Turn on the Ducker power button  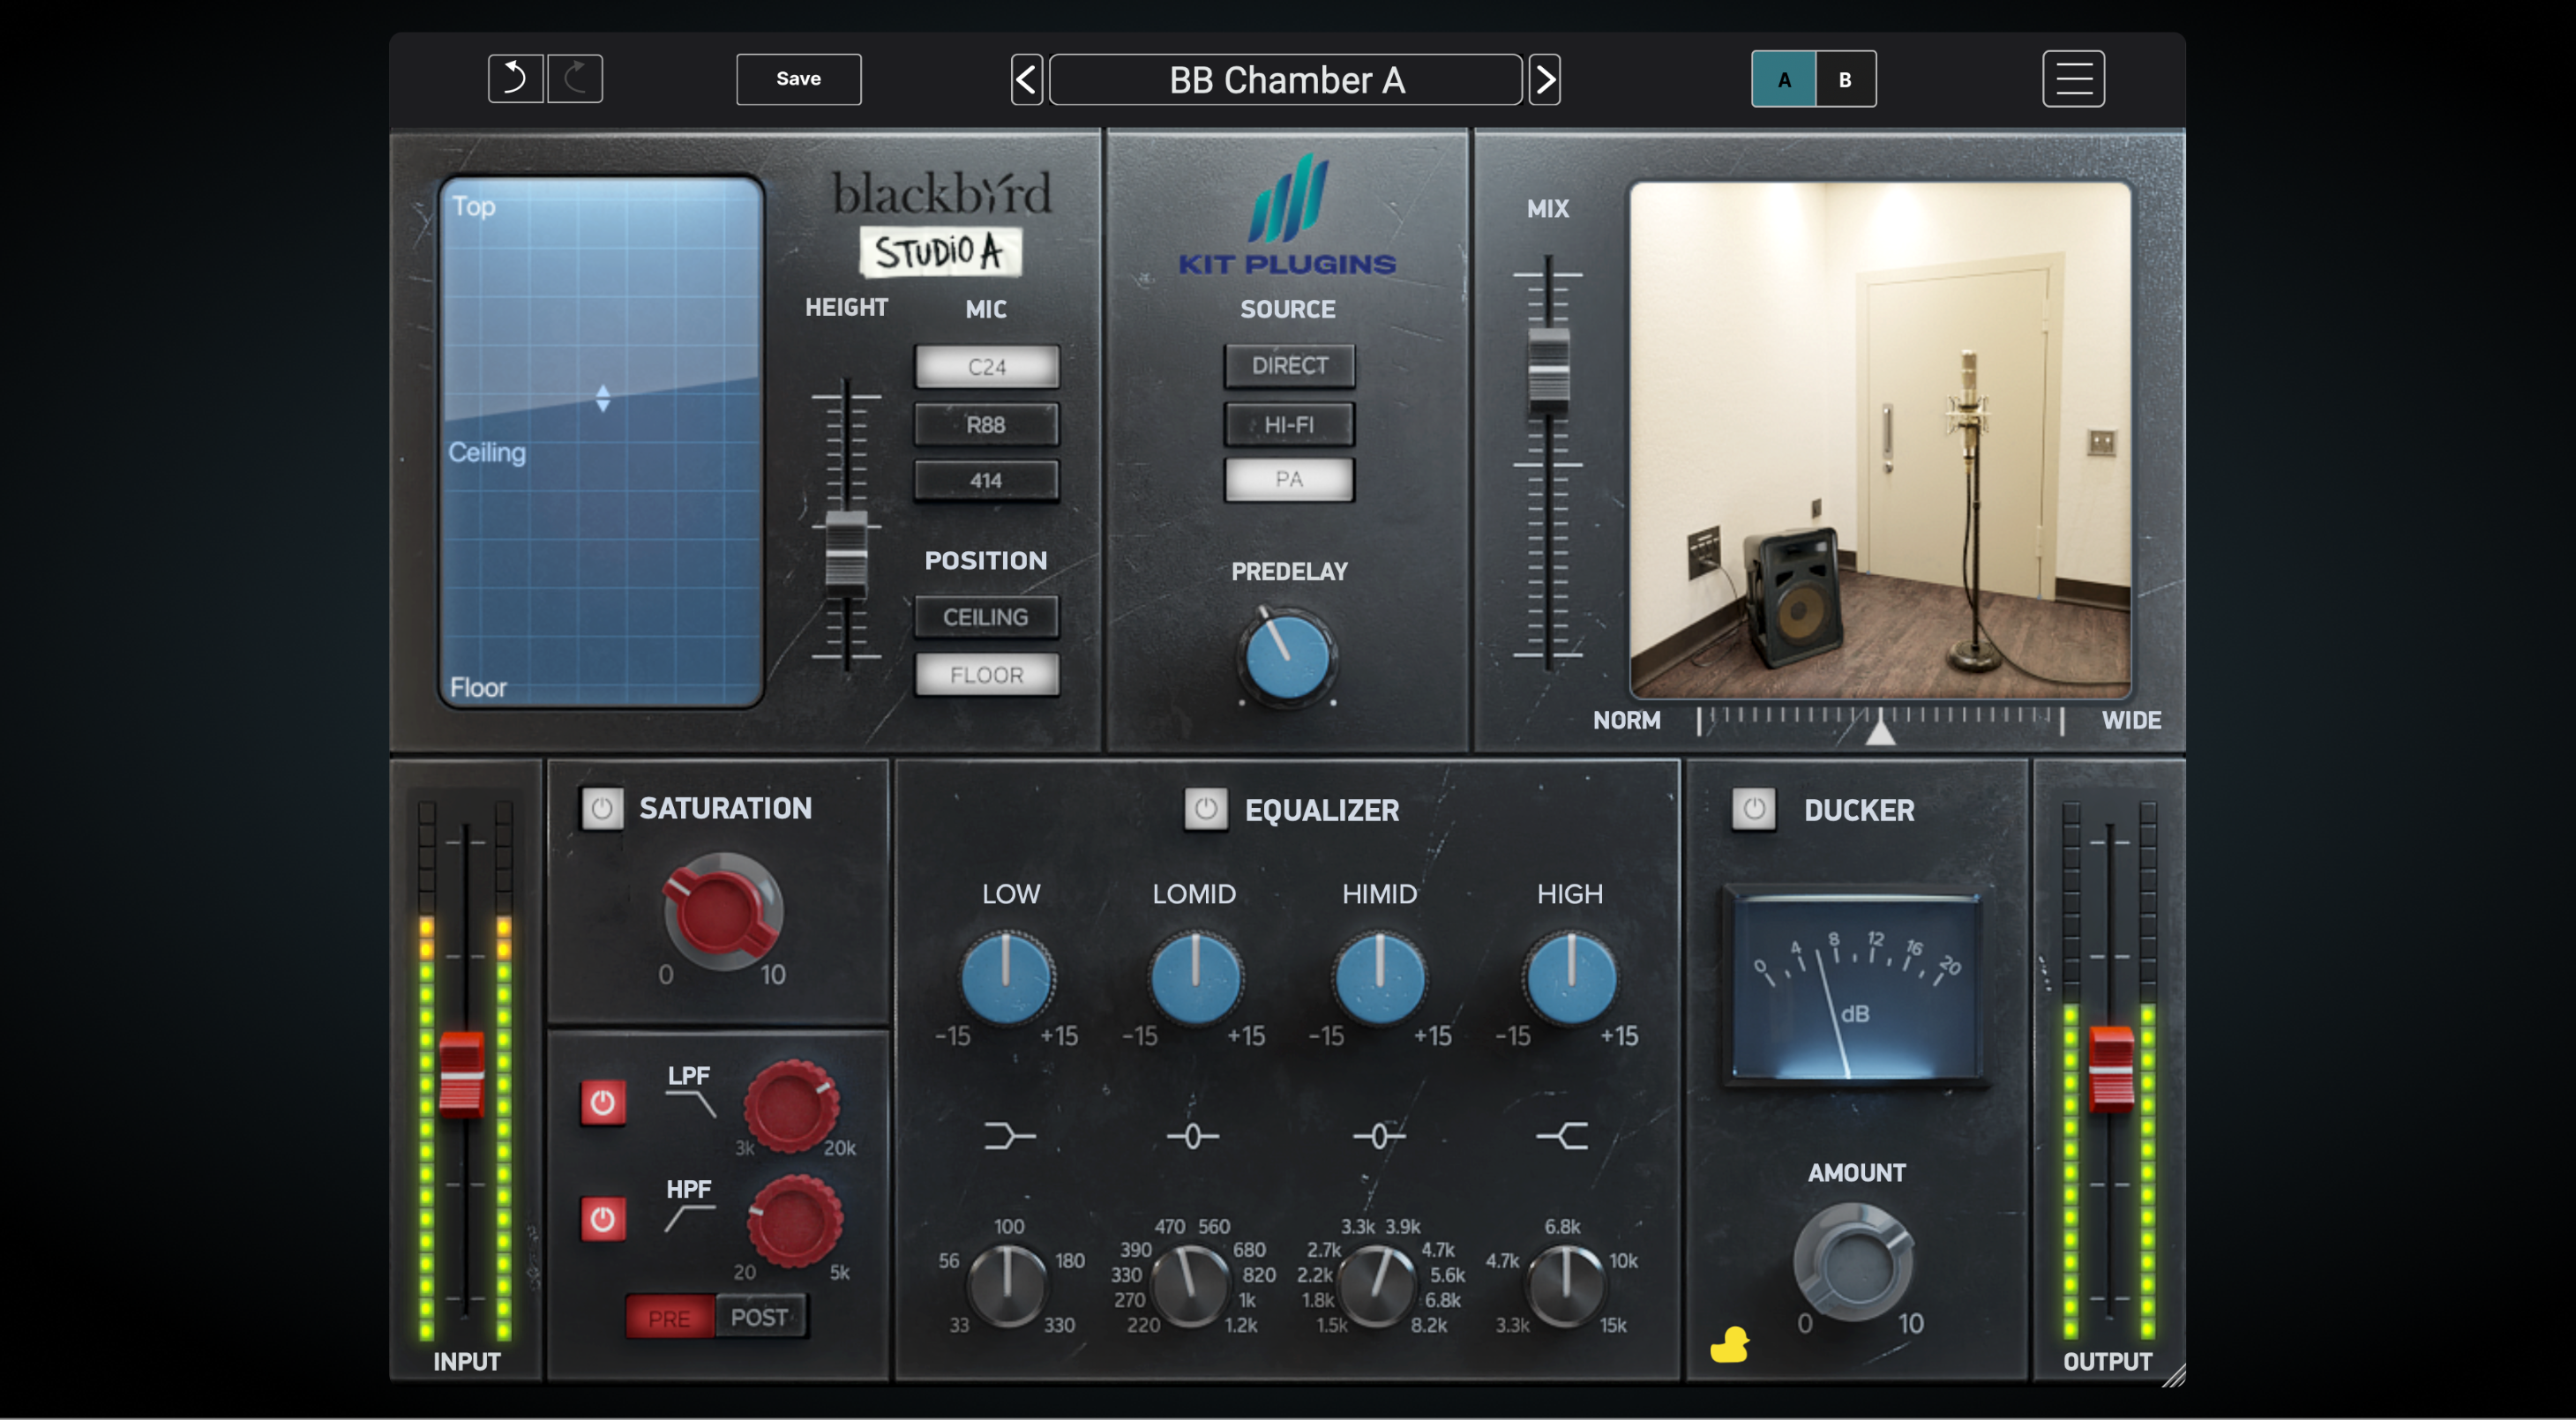(x=1753, y=809)
